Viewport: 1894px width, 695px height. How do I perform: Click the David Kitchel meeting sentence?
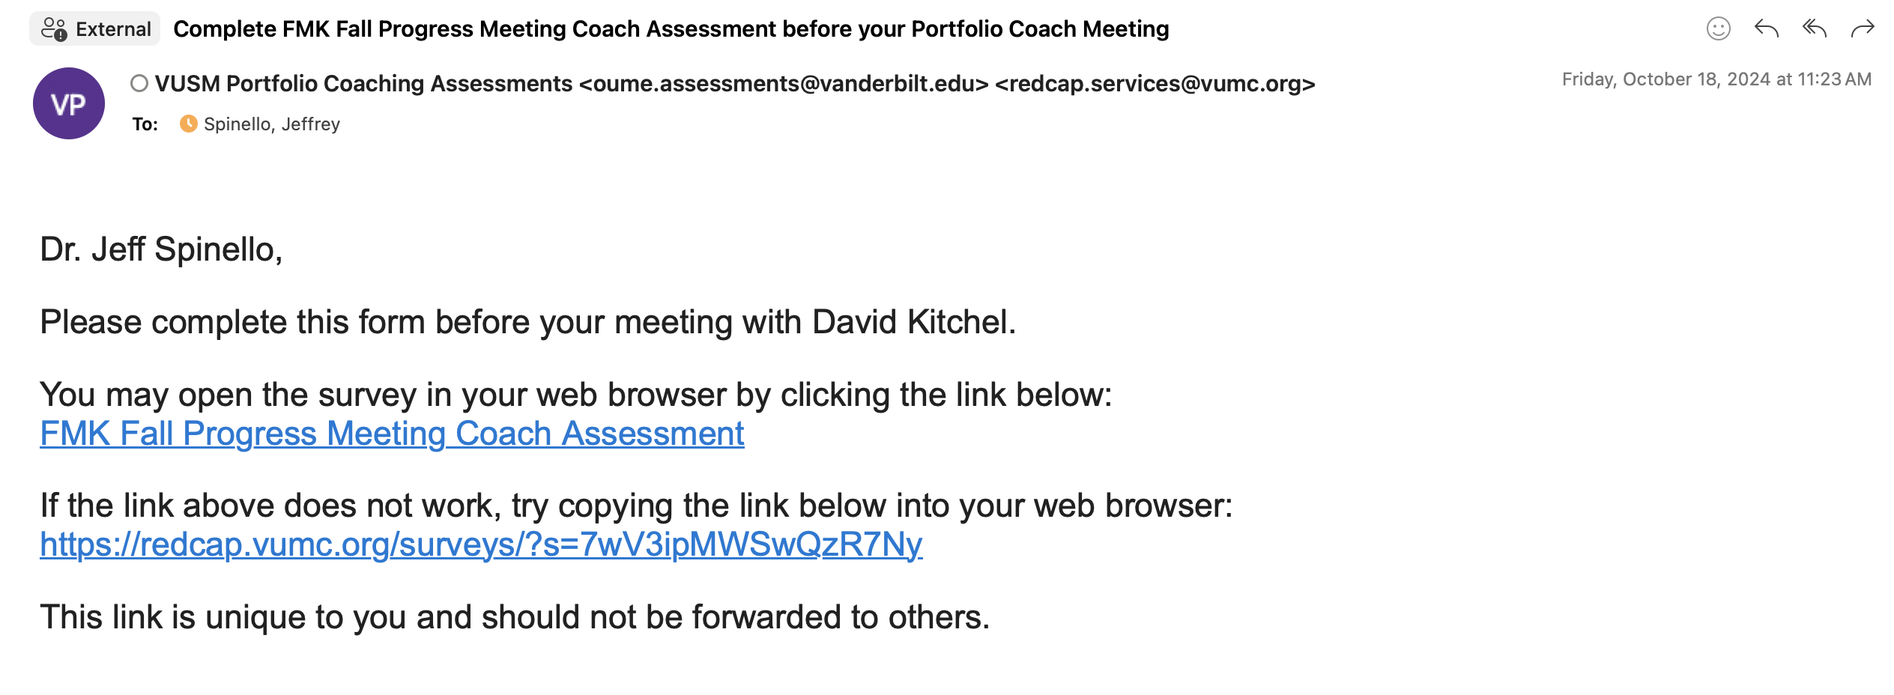pyautogui.click(x=528, y=322)
